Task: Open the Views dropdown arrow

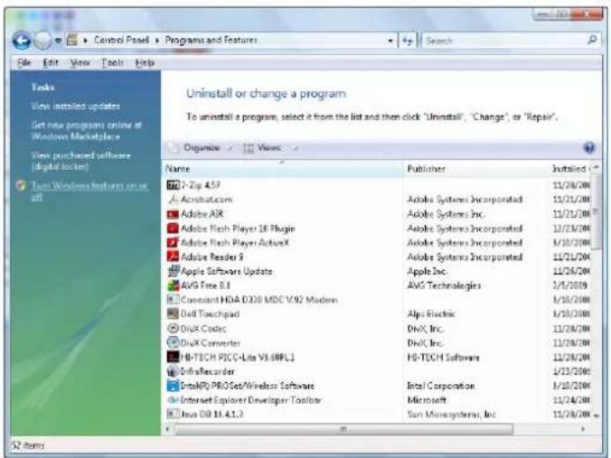Action: (296, 148)
